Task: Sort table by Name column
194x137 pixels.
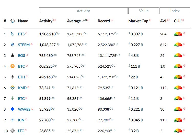Action: (23, 21)
